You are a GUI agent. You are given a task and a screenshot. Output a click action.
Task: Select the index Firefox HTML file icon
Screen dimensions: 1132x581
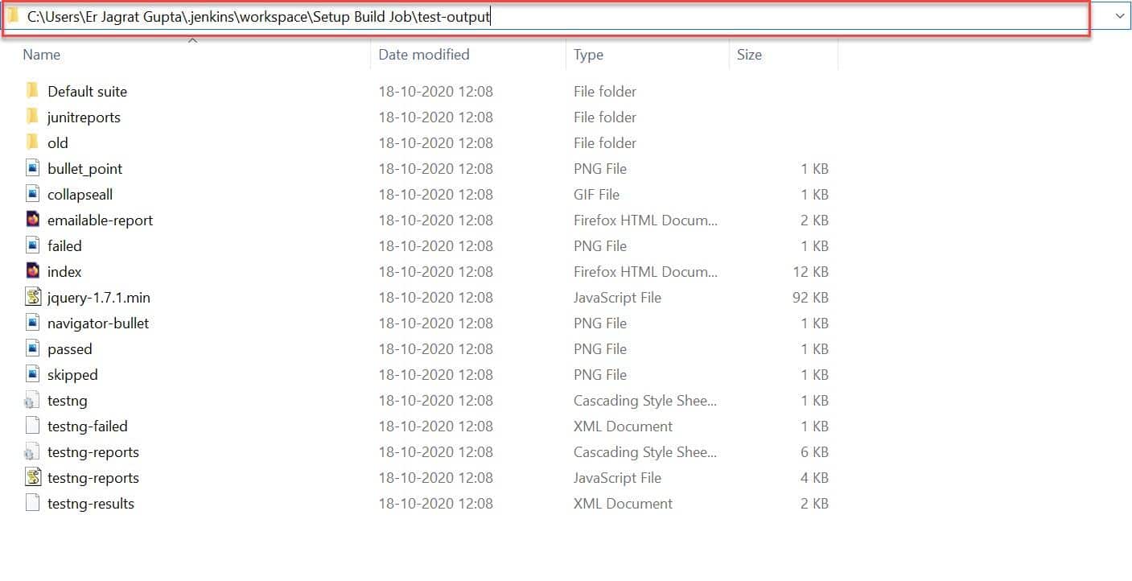click(x=32, y=271)
